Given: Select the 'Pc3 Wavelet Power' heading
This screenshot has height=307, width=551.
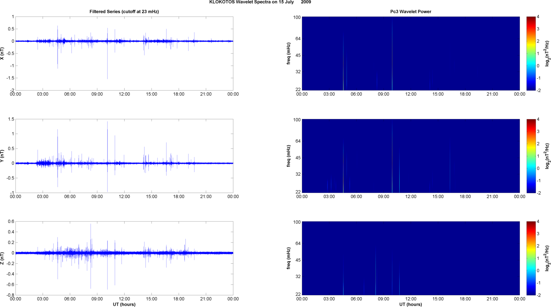Looking at the screenshot, I should [411, 12].
